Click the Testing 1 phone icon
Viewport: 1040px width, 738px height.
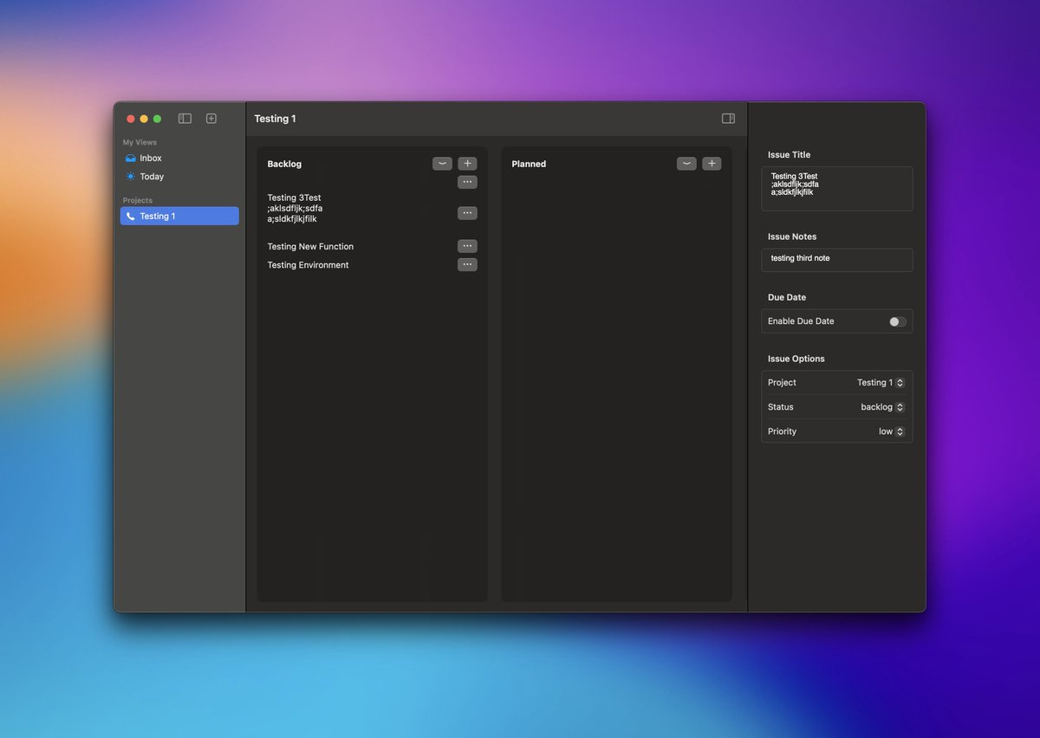[131, 217]
